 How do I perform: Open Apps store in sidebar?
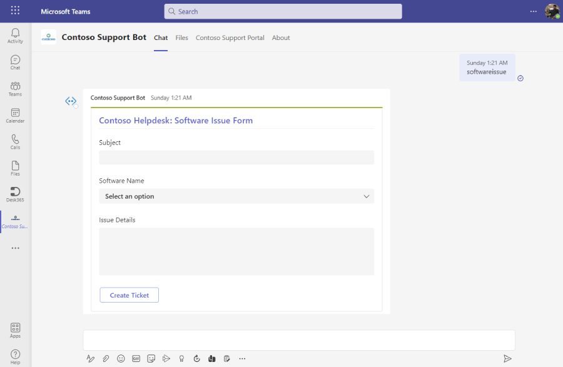pyautogui.click(x=15, y=331)
